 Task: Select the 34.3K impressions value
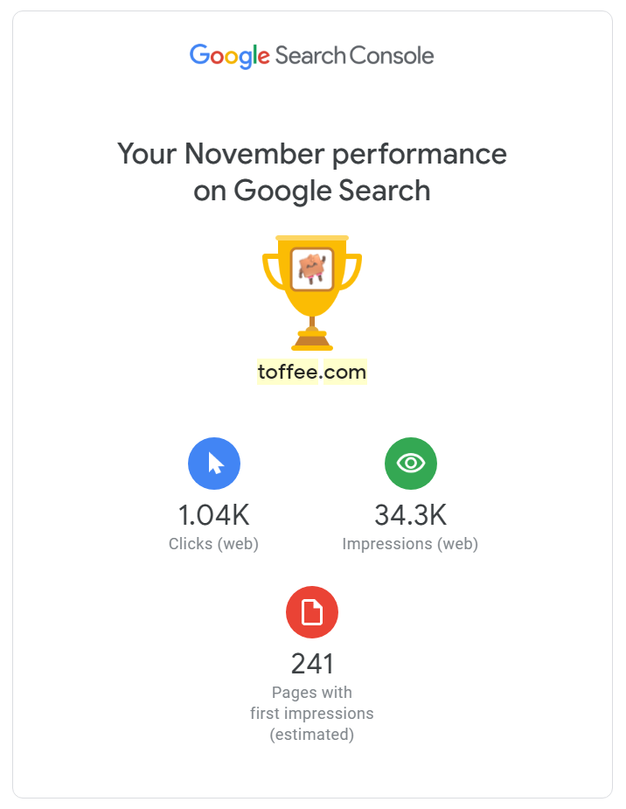pyautogui.click(x=411, y=515)
